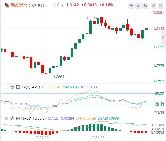Click the +0.0018 change value
Screen dimensions: 166x141
click(89, 5)
